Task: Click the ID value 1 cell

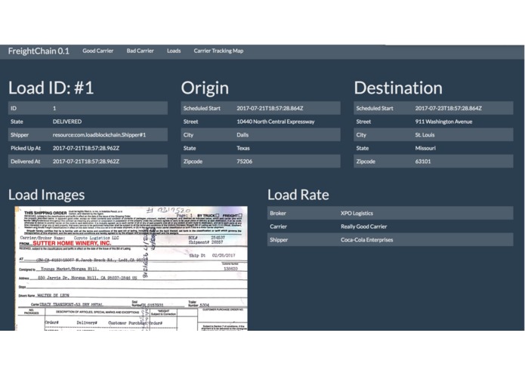Action: tap(54, 108)
